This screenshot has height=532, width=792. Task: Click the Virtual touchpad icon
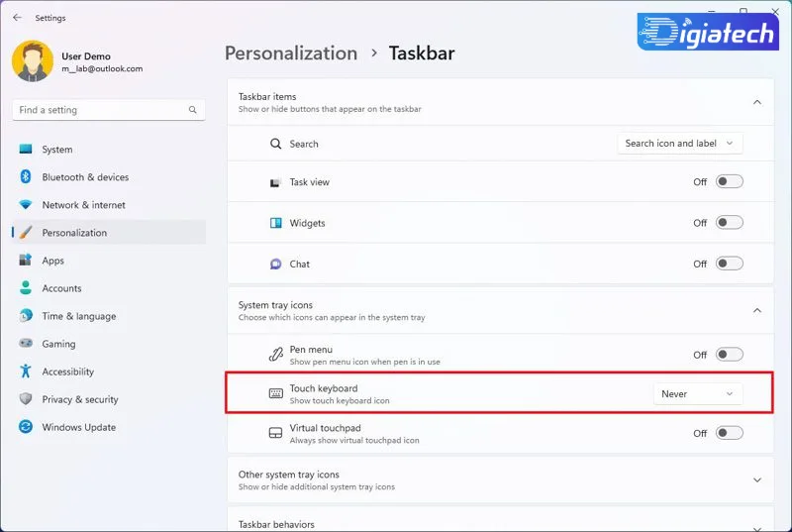pyautogui.click(x=276, y=433)
